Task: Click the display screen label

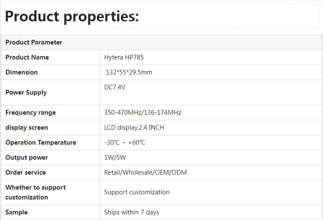Action: (x=27, y=128)
